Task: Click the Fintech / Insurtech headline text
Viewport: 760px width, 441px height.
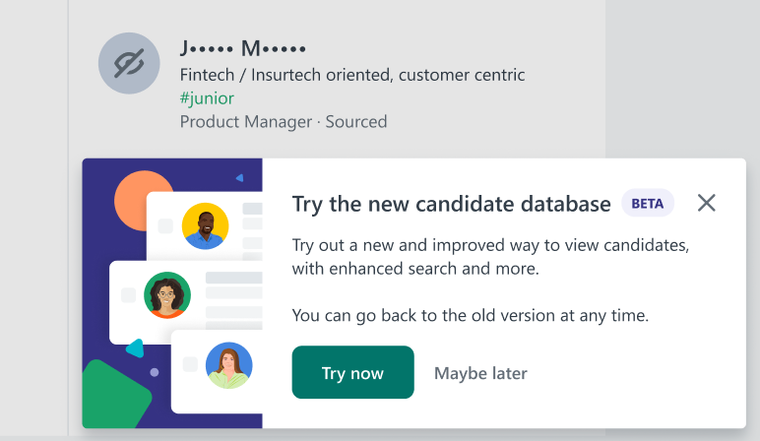Action: [x=352, y=75]
